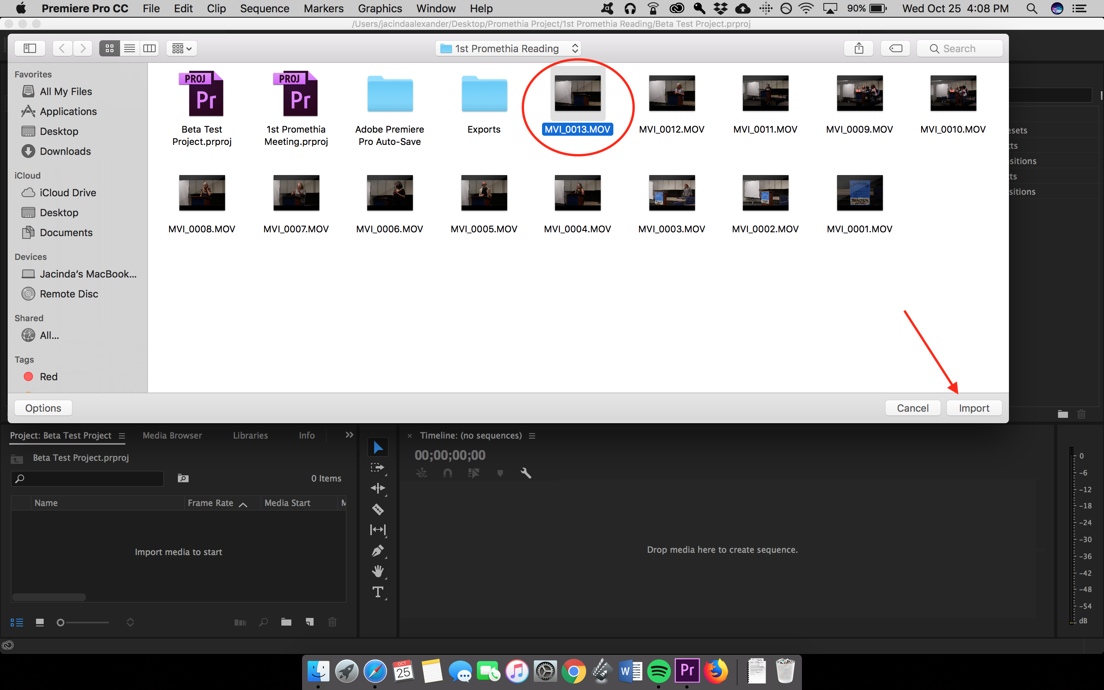Go forward in file dialog
1104x690 pixels.
tap(82, 48)
